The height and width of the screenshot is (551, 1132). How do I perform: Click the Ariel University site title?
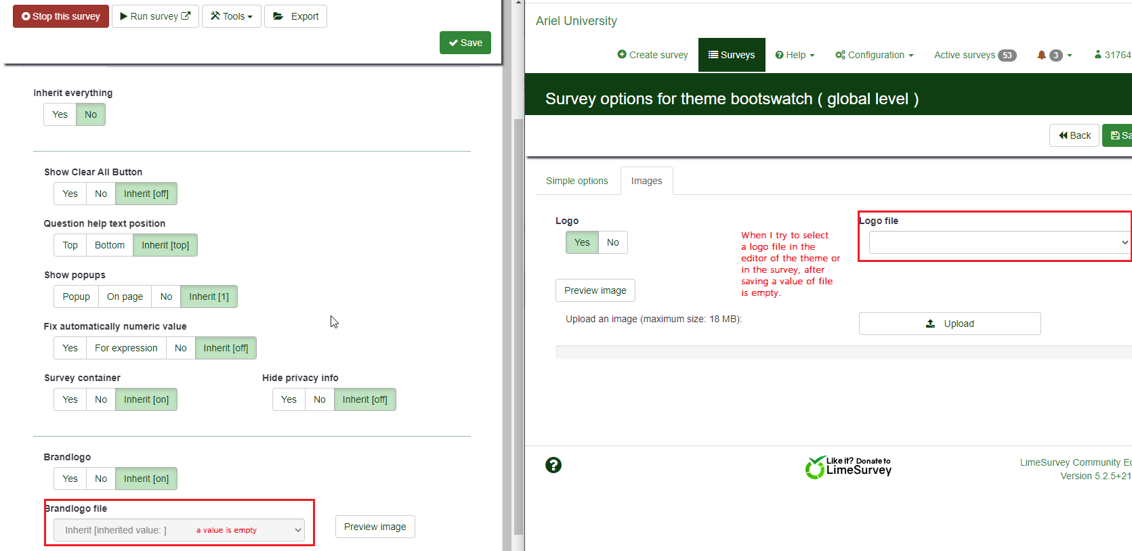(577, 21)
